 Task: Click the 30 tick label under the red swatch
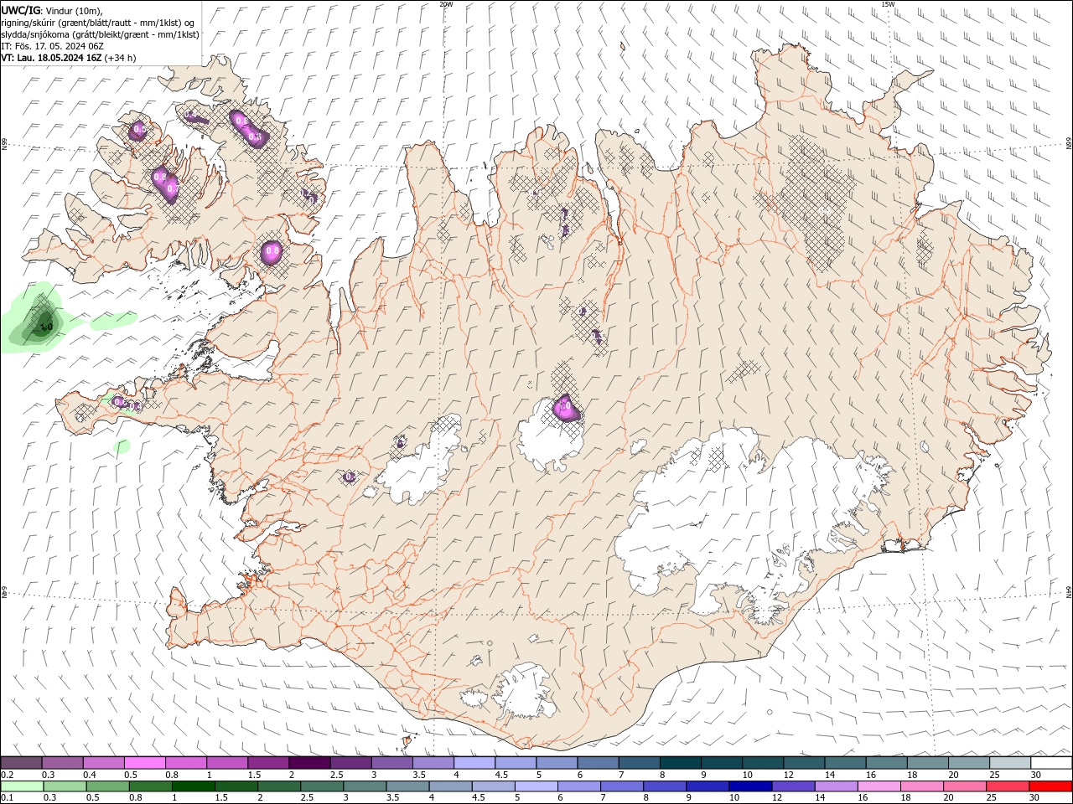1036,798
